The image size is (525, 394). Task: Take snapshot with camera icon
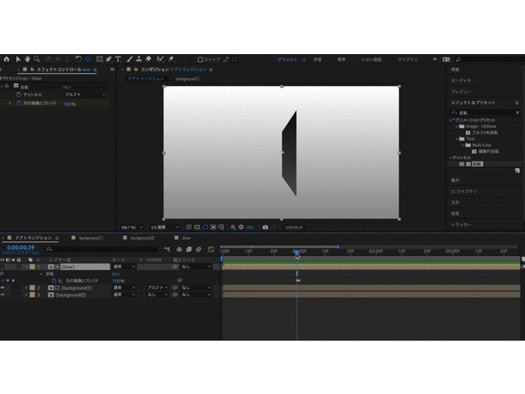coord(265,227)
